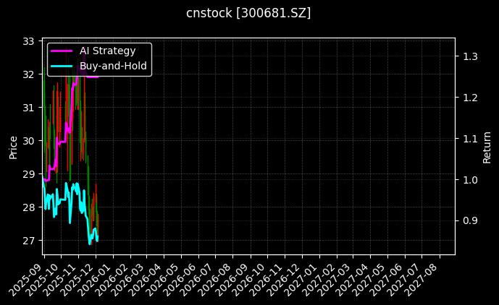
Task: Click date label 2026-10
Action: (249, 279)
